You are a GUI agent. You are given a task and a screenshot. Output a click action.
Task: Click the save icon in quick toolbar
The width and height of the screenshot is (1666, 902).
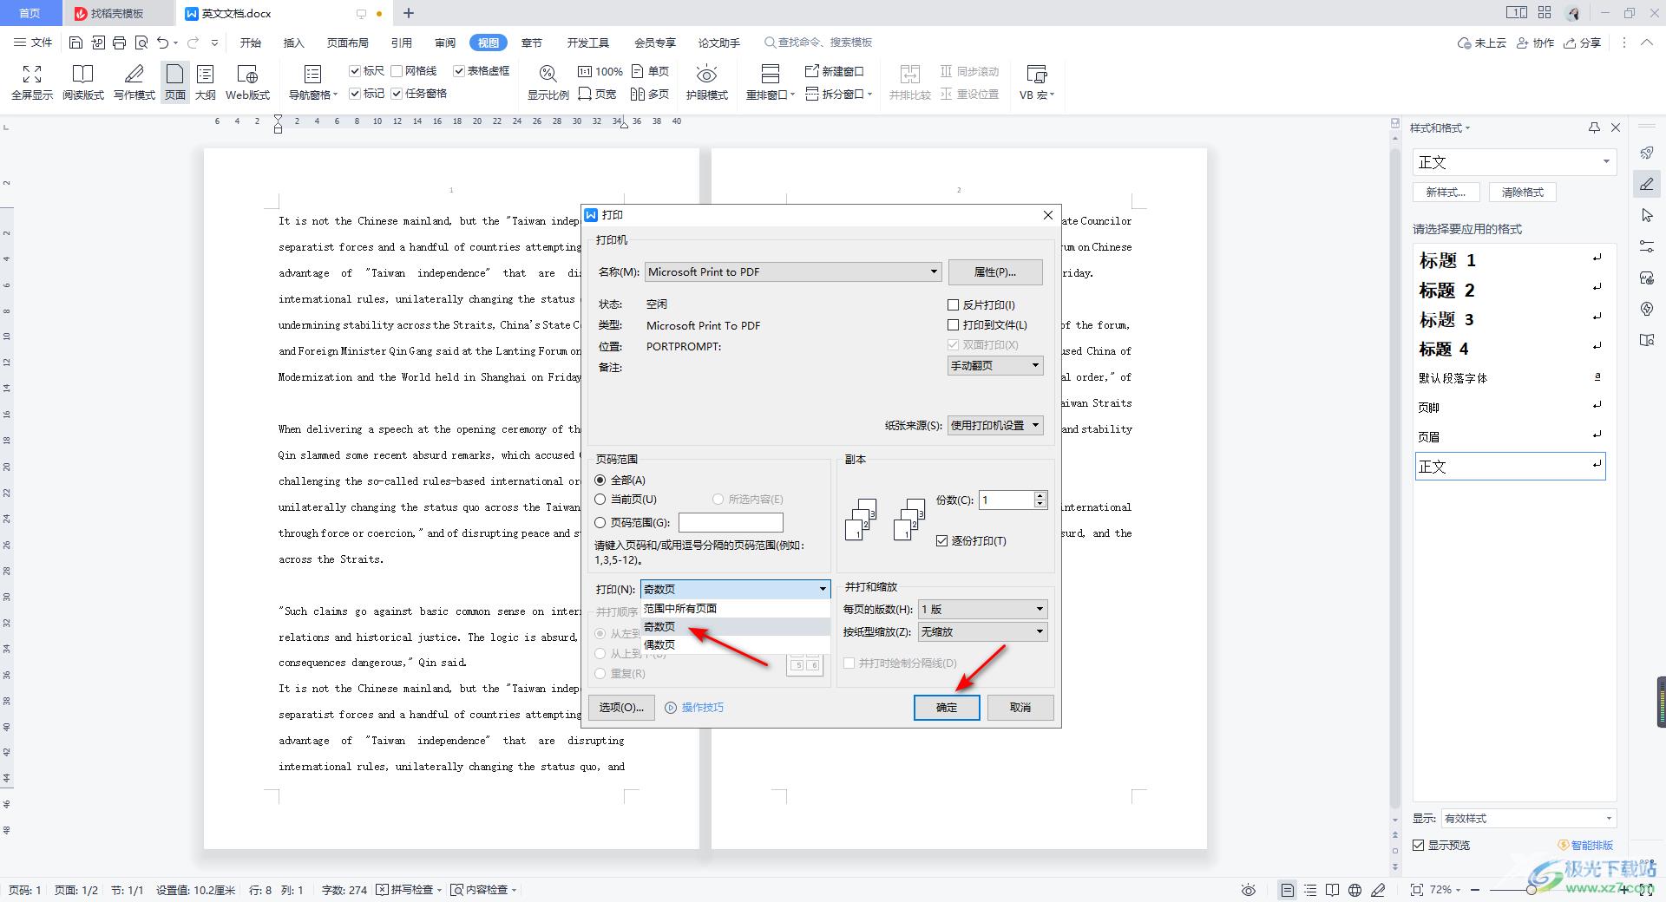tap(75, 42)
